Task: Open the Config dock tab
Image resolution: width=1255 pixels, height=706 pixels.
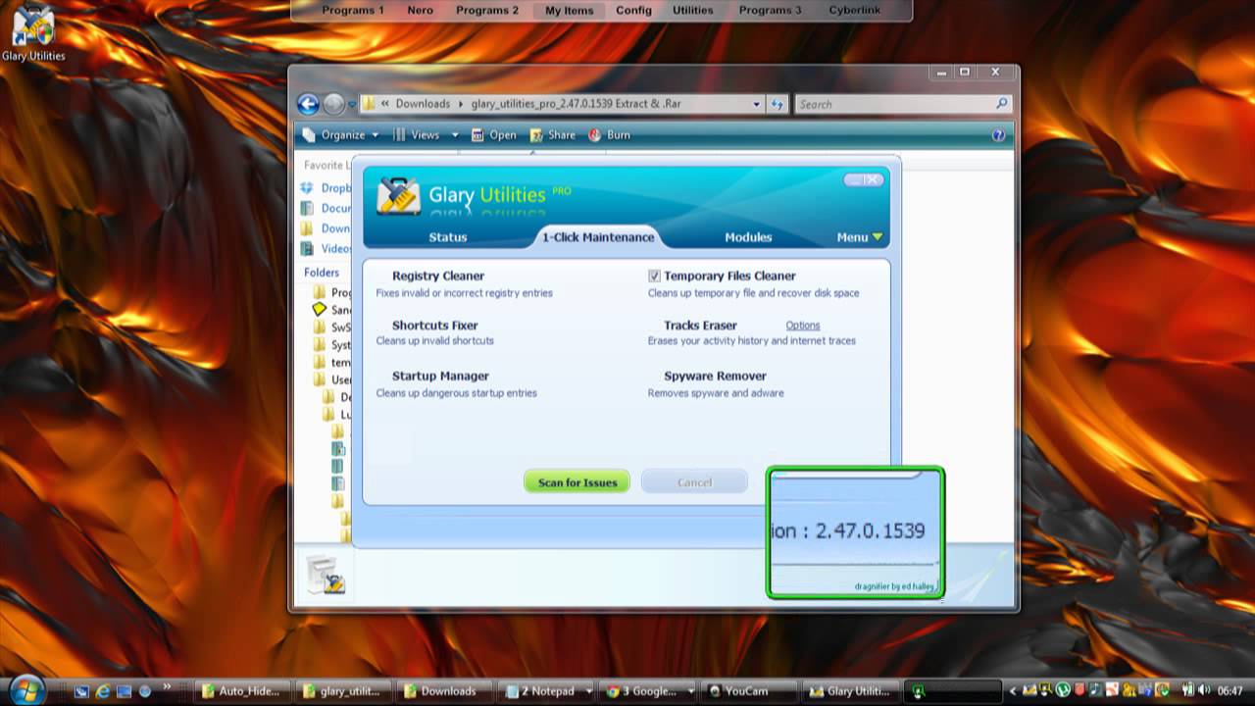Action: click(633, 10)
